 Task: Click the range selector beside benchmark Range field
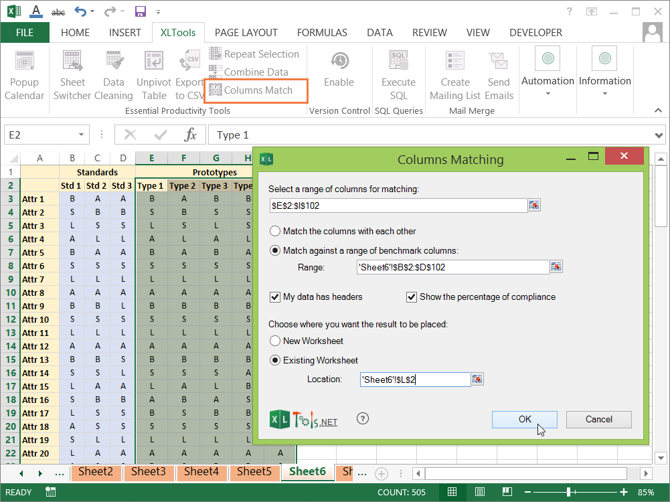click(556, 266)
